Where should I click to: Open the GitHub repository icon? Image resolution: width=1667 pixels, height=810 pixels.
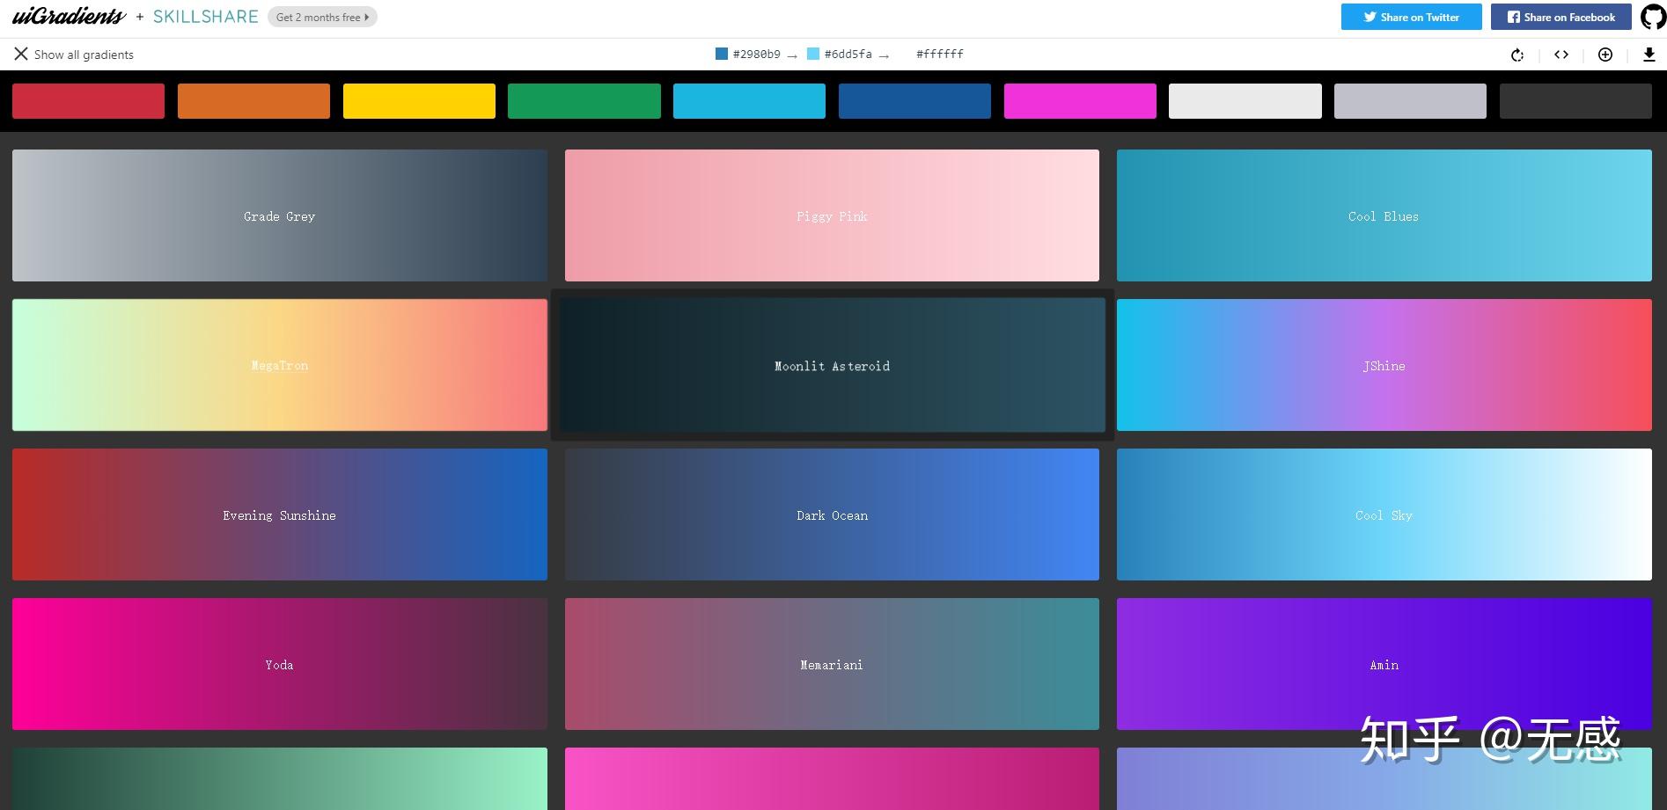click(1653, 17)
